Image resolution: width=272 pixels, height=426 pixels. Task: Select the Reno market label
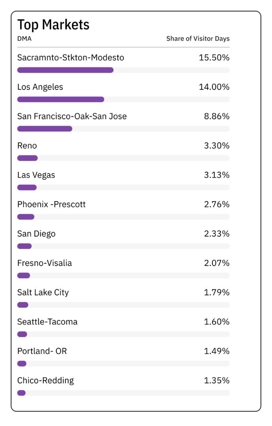[x=27, y=146]
